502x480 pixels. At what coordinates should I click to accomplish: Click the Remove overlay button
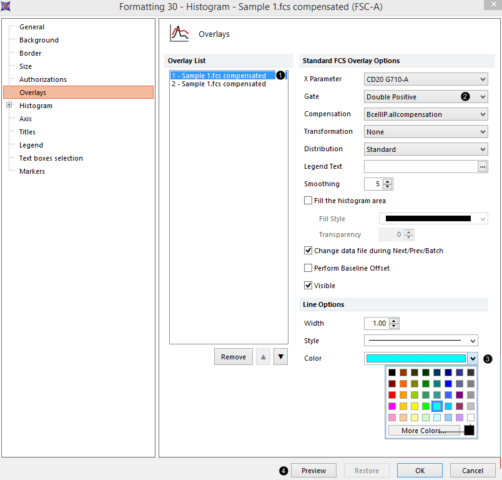pos(234,357)
